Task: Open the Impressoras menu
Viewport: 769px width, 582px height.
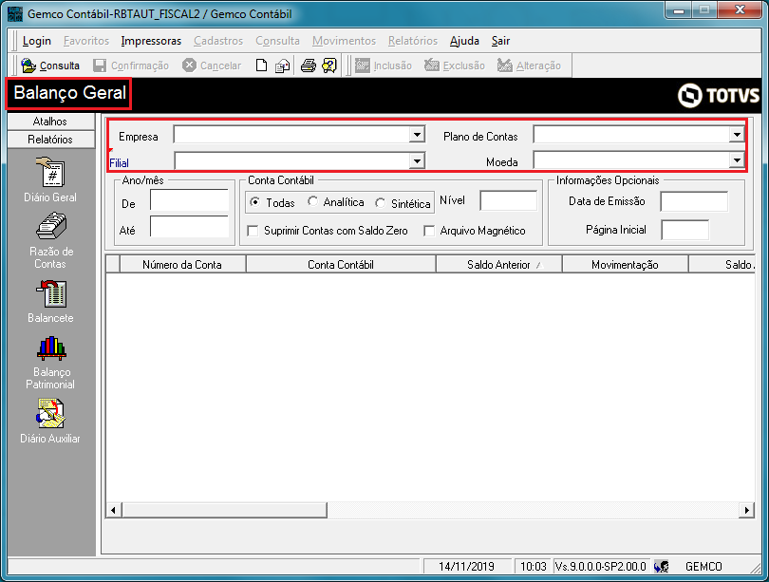Action: tap(151, 41)
